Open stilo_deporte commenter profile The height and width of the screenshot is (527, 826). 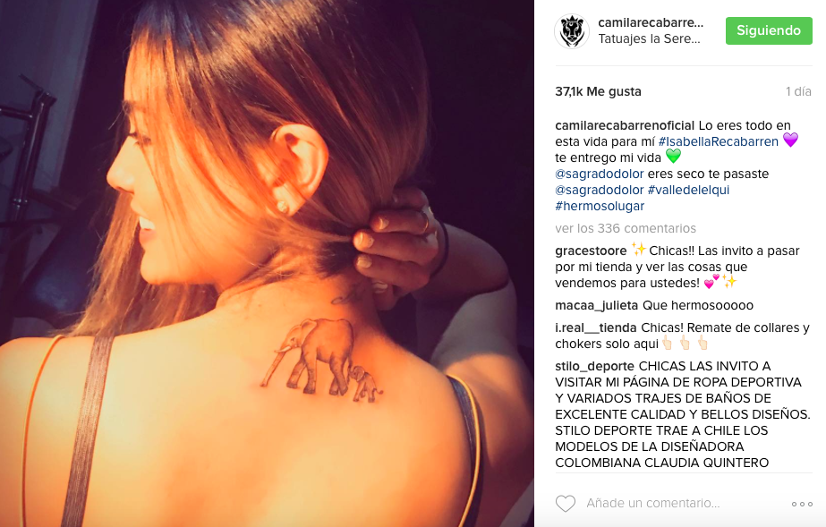coord(594,367)
